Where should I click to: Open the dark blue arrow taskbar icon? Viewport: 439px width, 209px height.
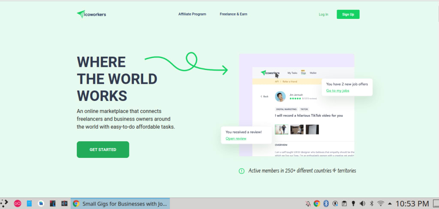[64, 203]
